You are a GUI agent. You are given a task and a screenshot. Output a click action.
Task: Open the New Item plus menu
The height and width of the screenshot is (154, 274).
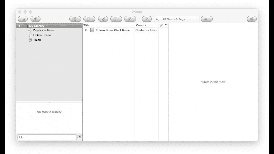click(89, 19)
